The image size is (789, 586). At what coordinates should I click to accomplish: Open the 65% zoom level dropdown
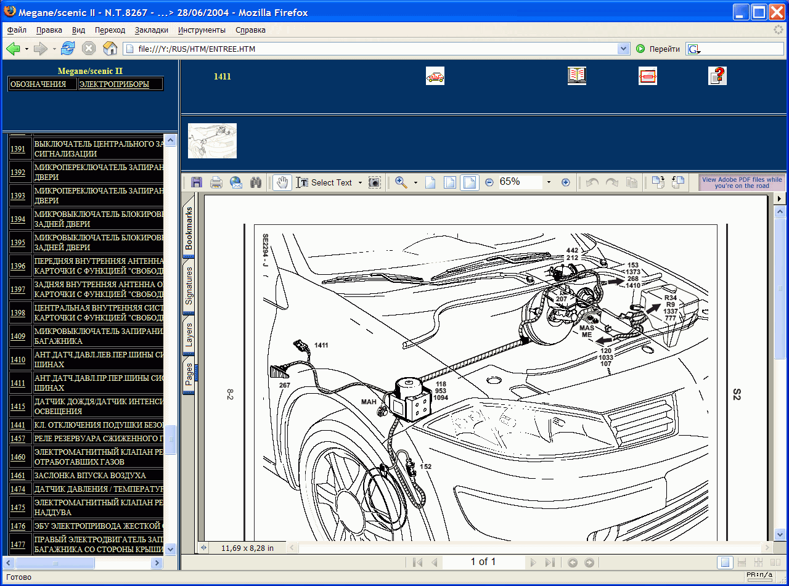548,182
